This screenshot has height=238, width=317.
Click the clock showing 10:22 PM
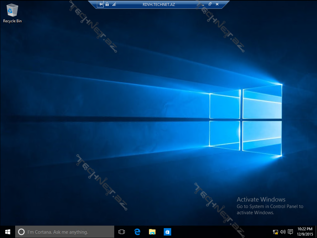305,232
